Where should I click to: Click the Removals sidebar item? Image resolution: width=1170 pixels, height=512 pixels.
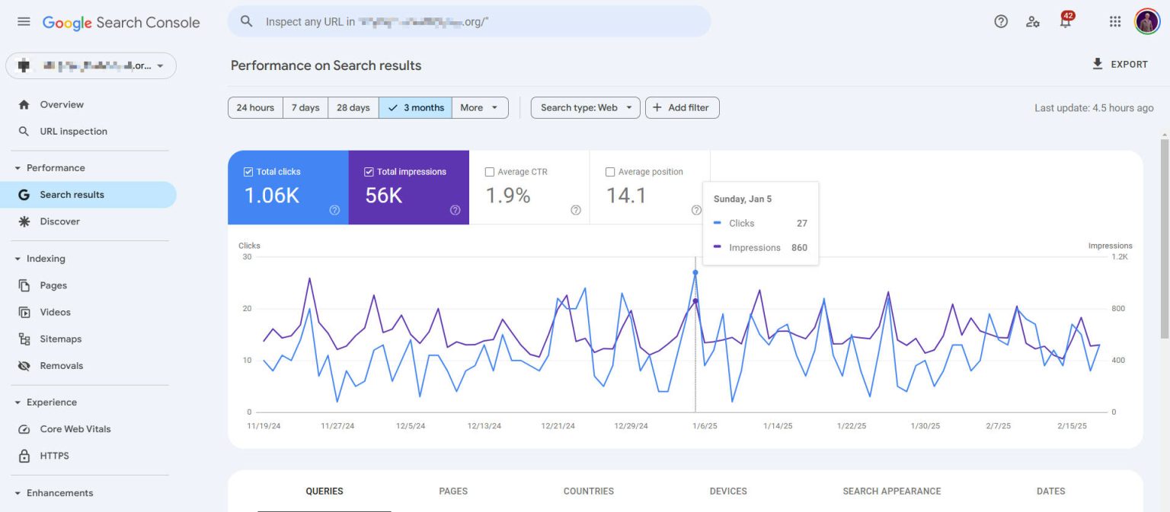coord(62,365)
